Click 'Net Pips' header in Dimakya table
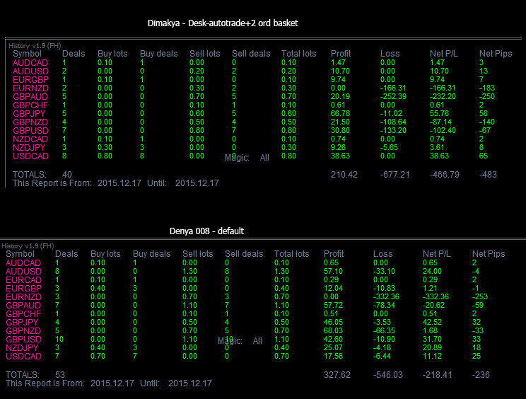The width and height of the screenshot is (526, 399). click(x=496, y=54)
